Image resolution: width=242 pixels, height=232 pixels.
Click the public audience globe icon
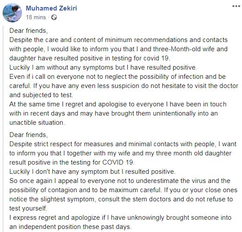coord(54,17)
